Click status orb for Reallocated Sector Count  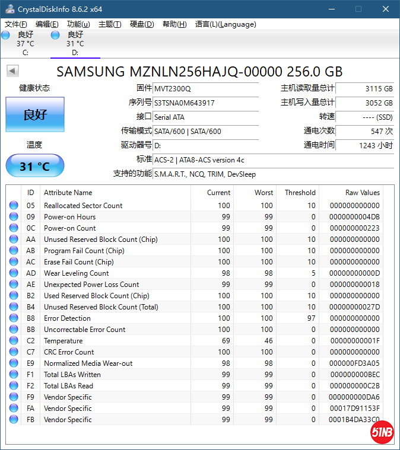pyautogui.click(x=14, y=206)
